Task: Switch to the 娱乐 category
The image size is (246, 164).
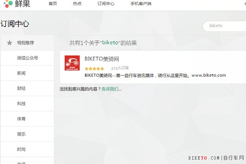Action: click(21, 134)
